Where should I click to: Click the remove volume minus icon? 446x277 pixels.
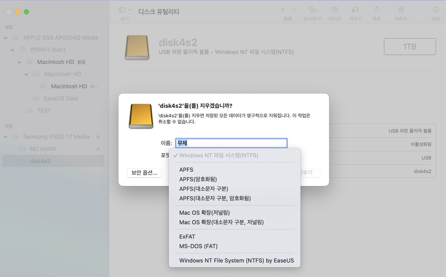coord(293,10)
